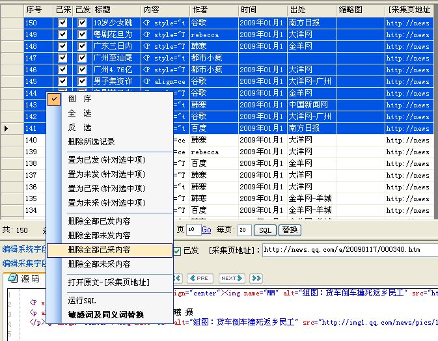Choose 反选 from context menu
The width and height of the screenshot is (438, 341).
pyautogui.click(x=109, y=128)
